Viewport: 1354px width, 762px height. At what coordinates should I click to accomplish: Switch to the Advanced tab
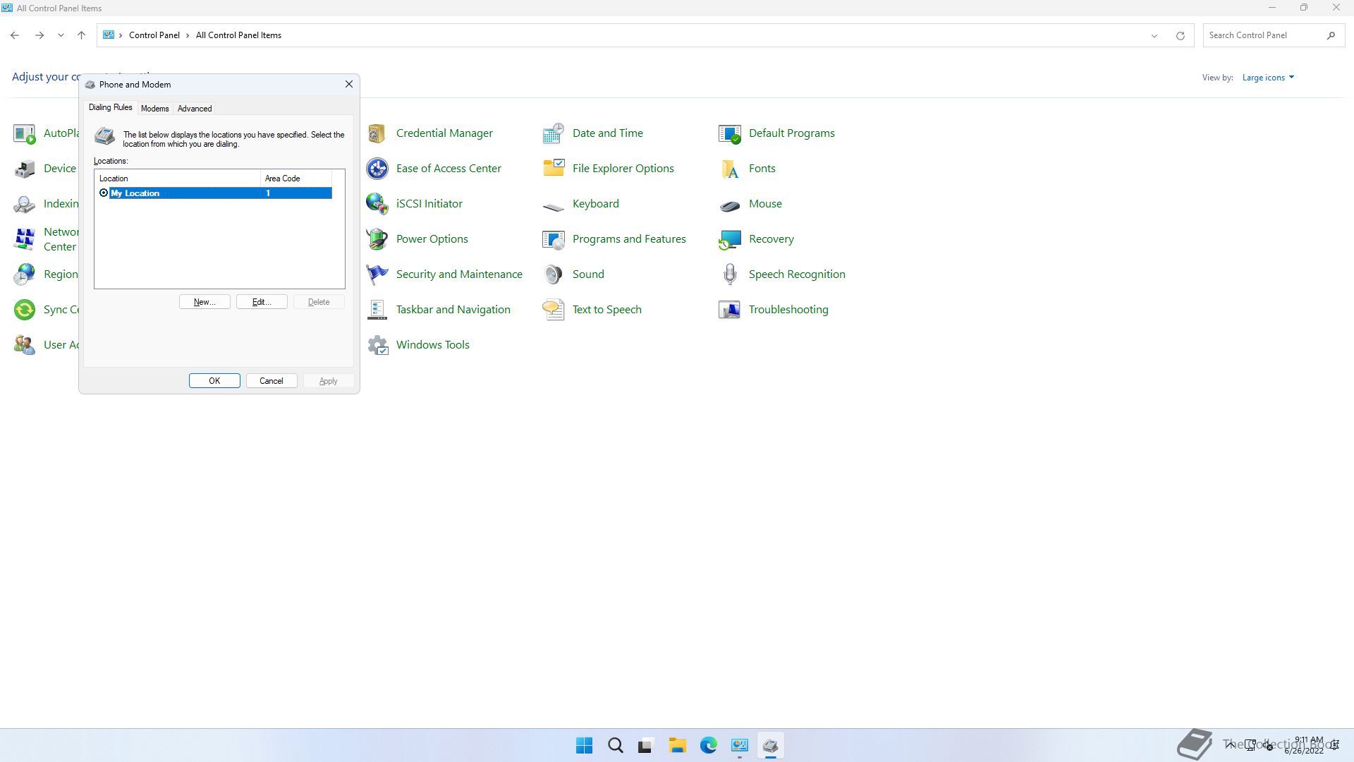(x=195, y=109)
